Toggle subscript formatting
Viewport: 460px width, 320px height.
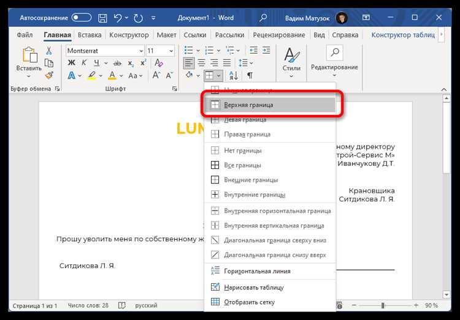pos(131,63)
